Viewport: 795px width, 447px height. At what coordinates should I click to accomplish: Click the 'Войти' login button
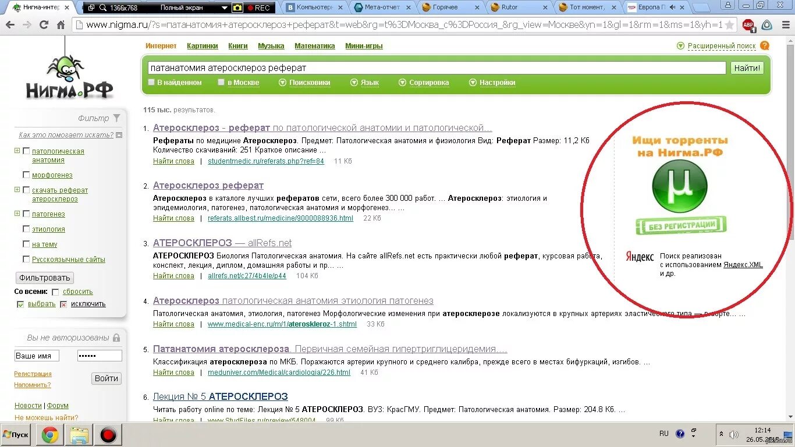tap(107, 378)
